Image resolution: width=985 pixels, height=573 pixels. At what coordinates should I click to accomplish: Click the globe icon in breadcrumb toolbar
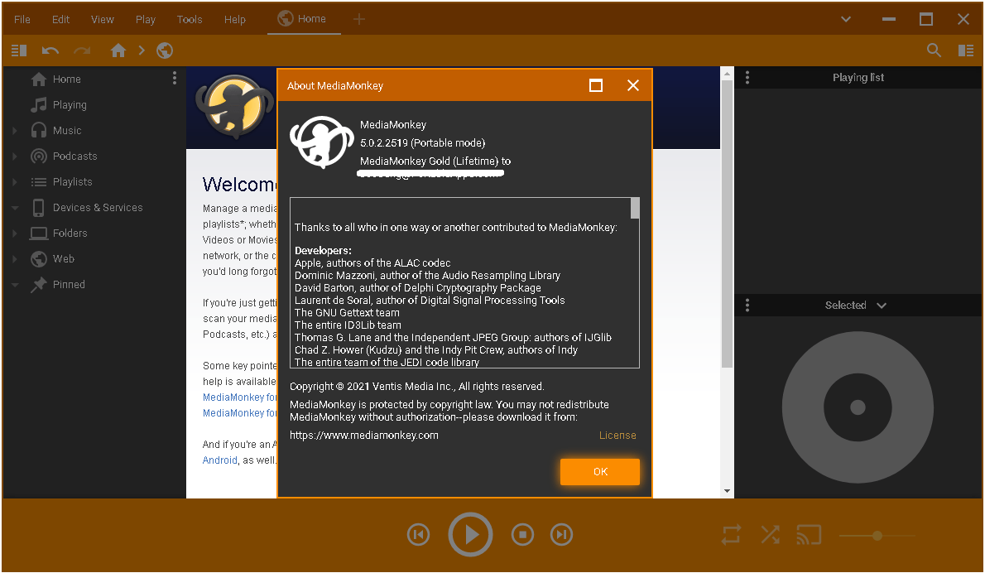pos(165,51)
